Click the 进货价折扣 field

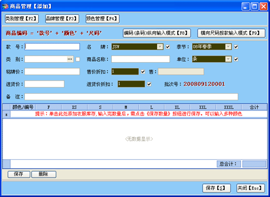pos(131,84)
